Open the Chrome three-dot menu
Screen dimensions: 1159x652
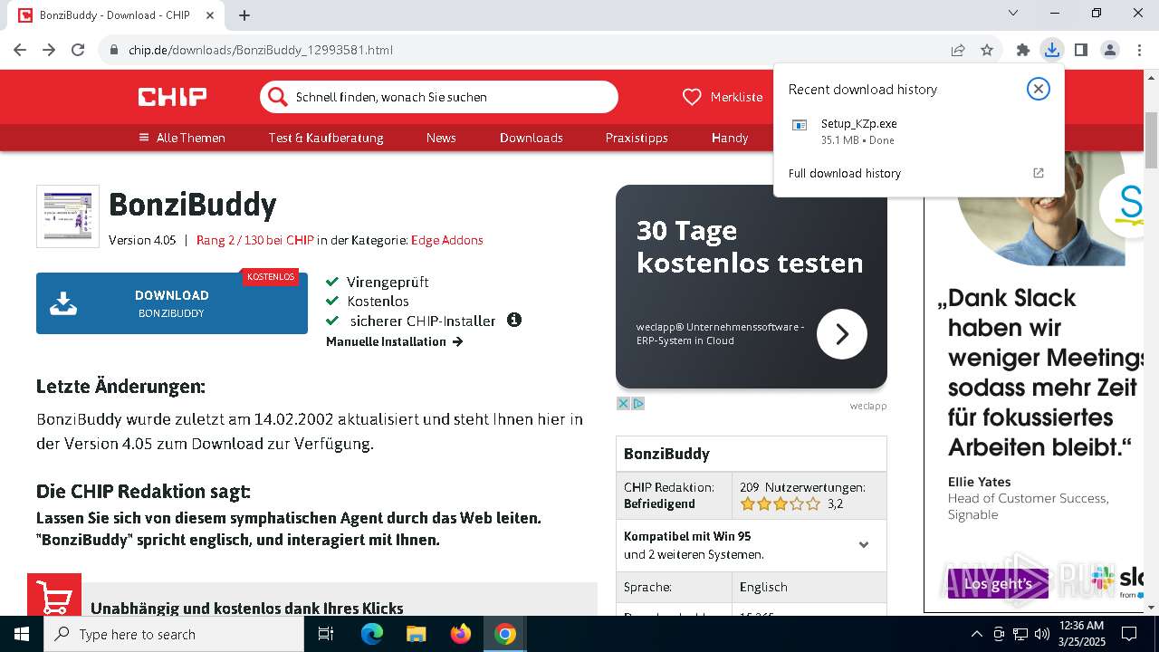tap(1138, 50)
